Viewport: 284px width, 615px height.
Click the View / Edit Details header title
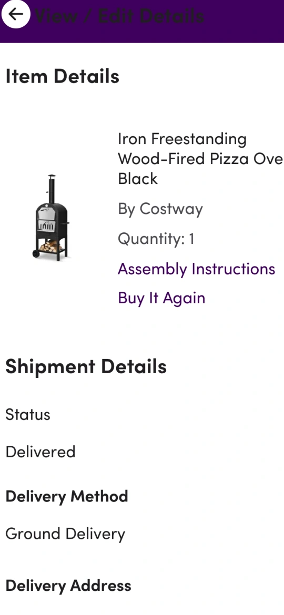(x=119, y=16)
